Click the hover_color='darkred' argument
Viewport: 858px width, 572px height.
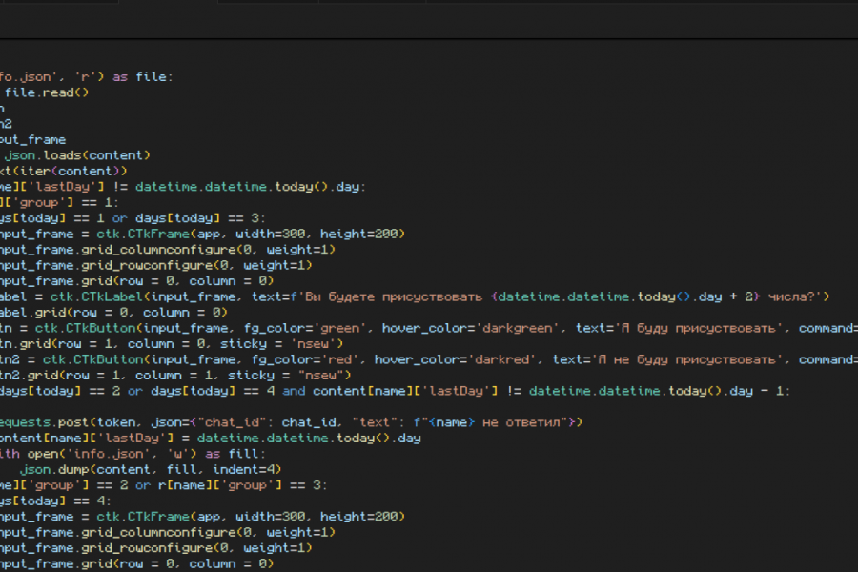456,359
